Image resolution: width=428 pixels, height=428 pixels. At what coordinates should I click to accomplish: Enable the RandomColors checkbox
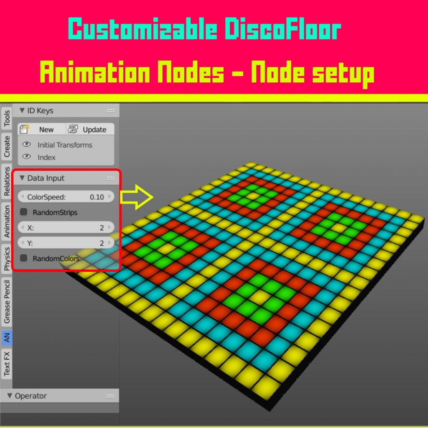pos(23,258)
